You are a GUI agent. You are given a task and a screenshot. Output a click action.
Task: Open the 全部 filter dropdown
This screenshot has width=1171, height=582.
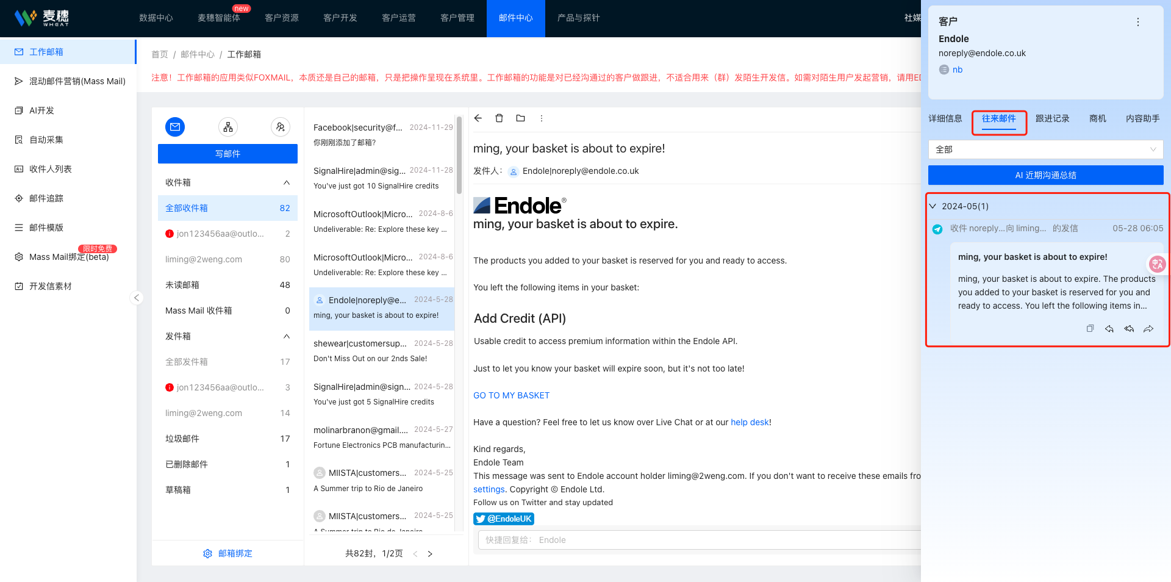point(1045,149)
